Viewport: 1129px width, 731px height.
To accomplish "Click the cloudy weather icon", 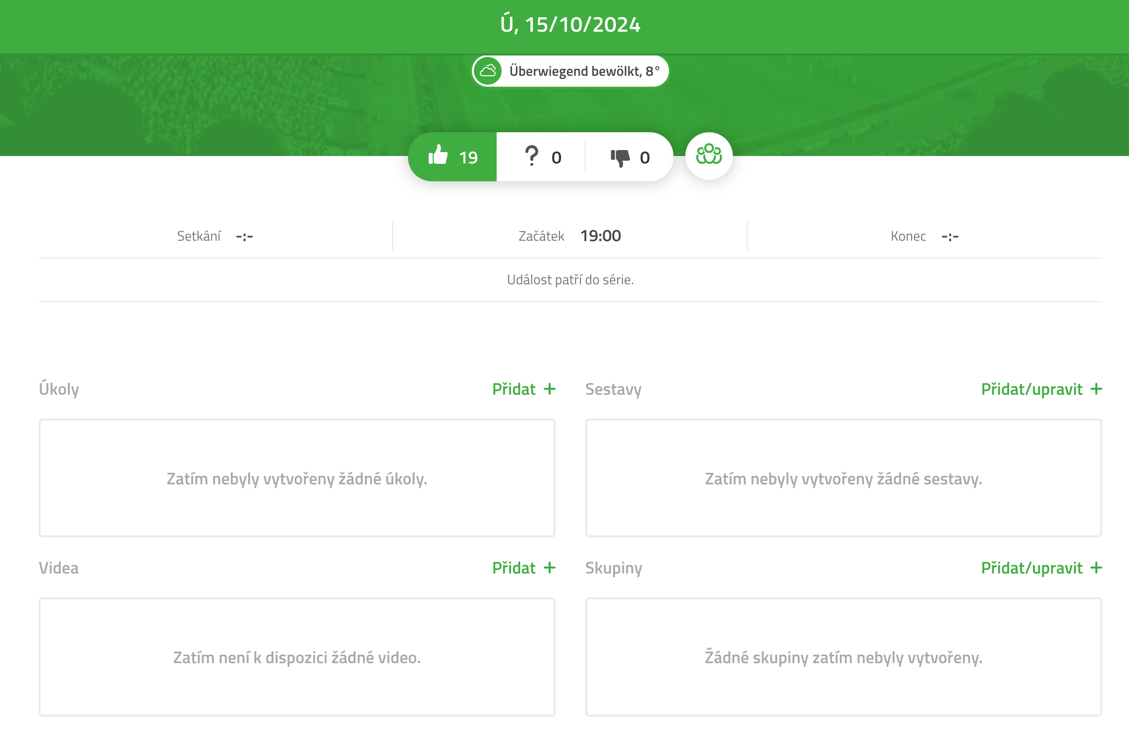I will click(488, 71).
